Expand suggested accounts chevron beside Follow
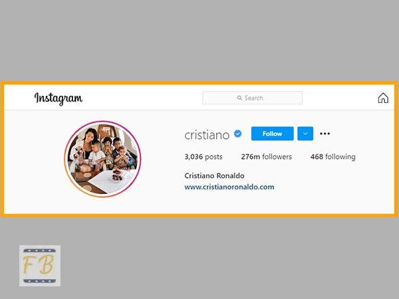 [305, 134]
